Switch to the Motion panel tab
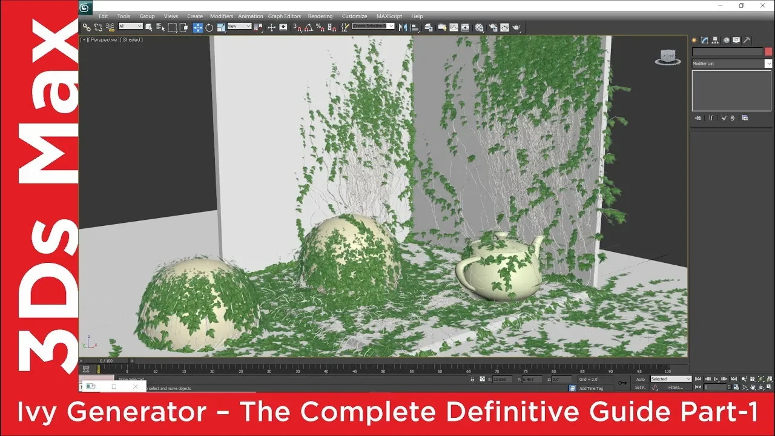775x436 pixels. [726, 40]
